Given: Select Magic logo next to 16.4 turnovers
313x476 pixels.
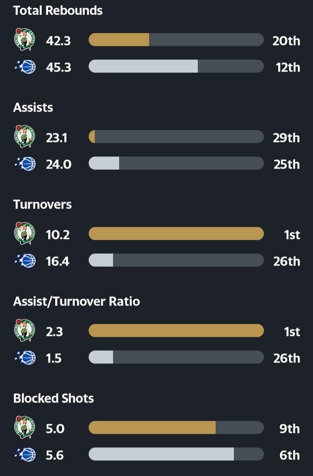Looking at the screenshot, I should click(25, 261).
